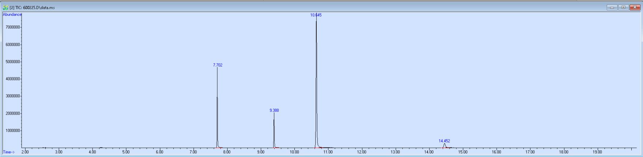The width and height of the screenshot is (643, 157).
Task: Click the 5000000 abundance tick label
Action: pyautogui.click(x=12, y=62)
